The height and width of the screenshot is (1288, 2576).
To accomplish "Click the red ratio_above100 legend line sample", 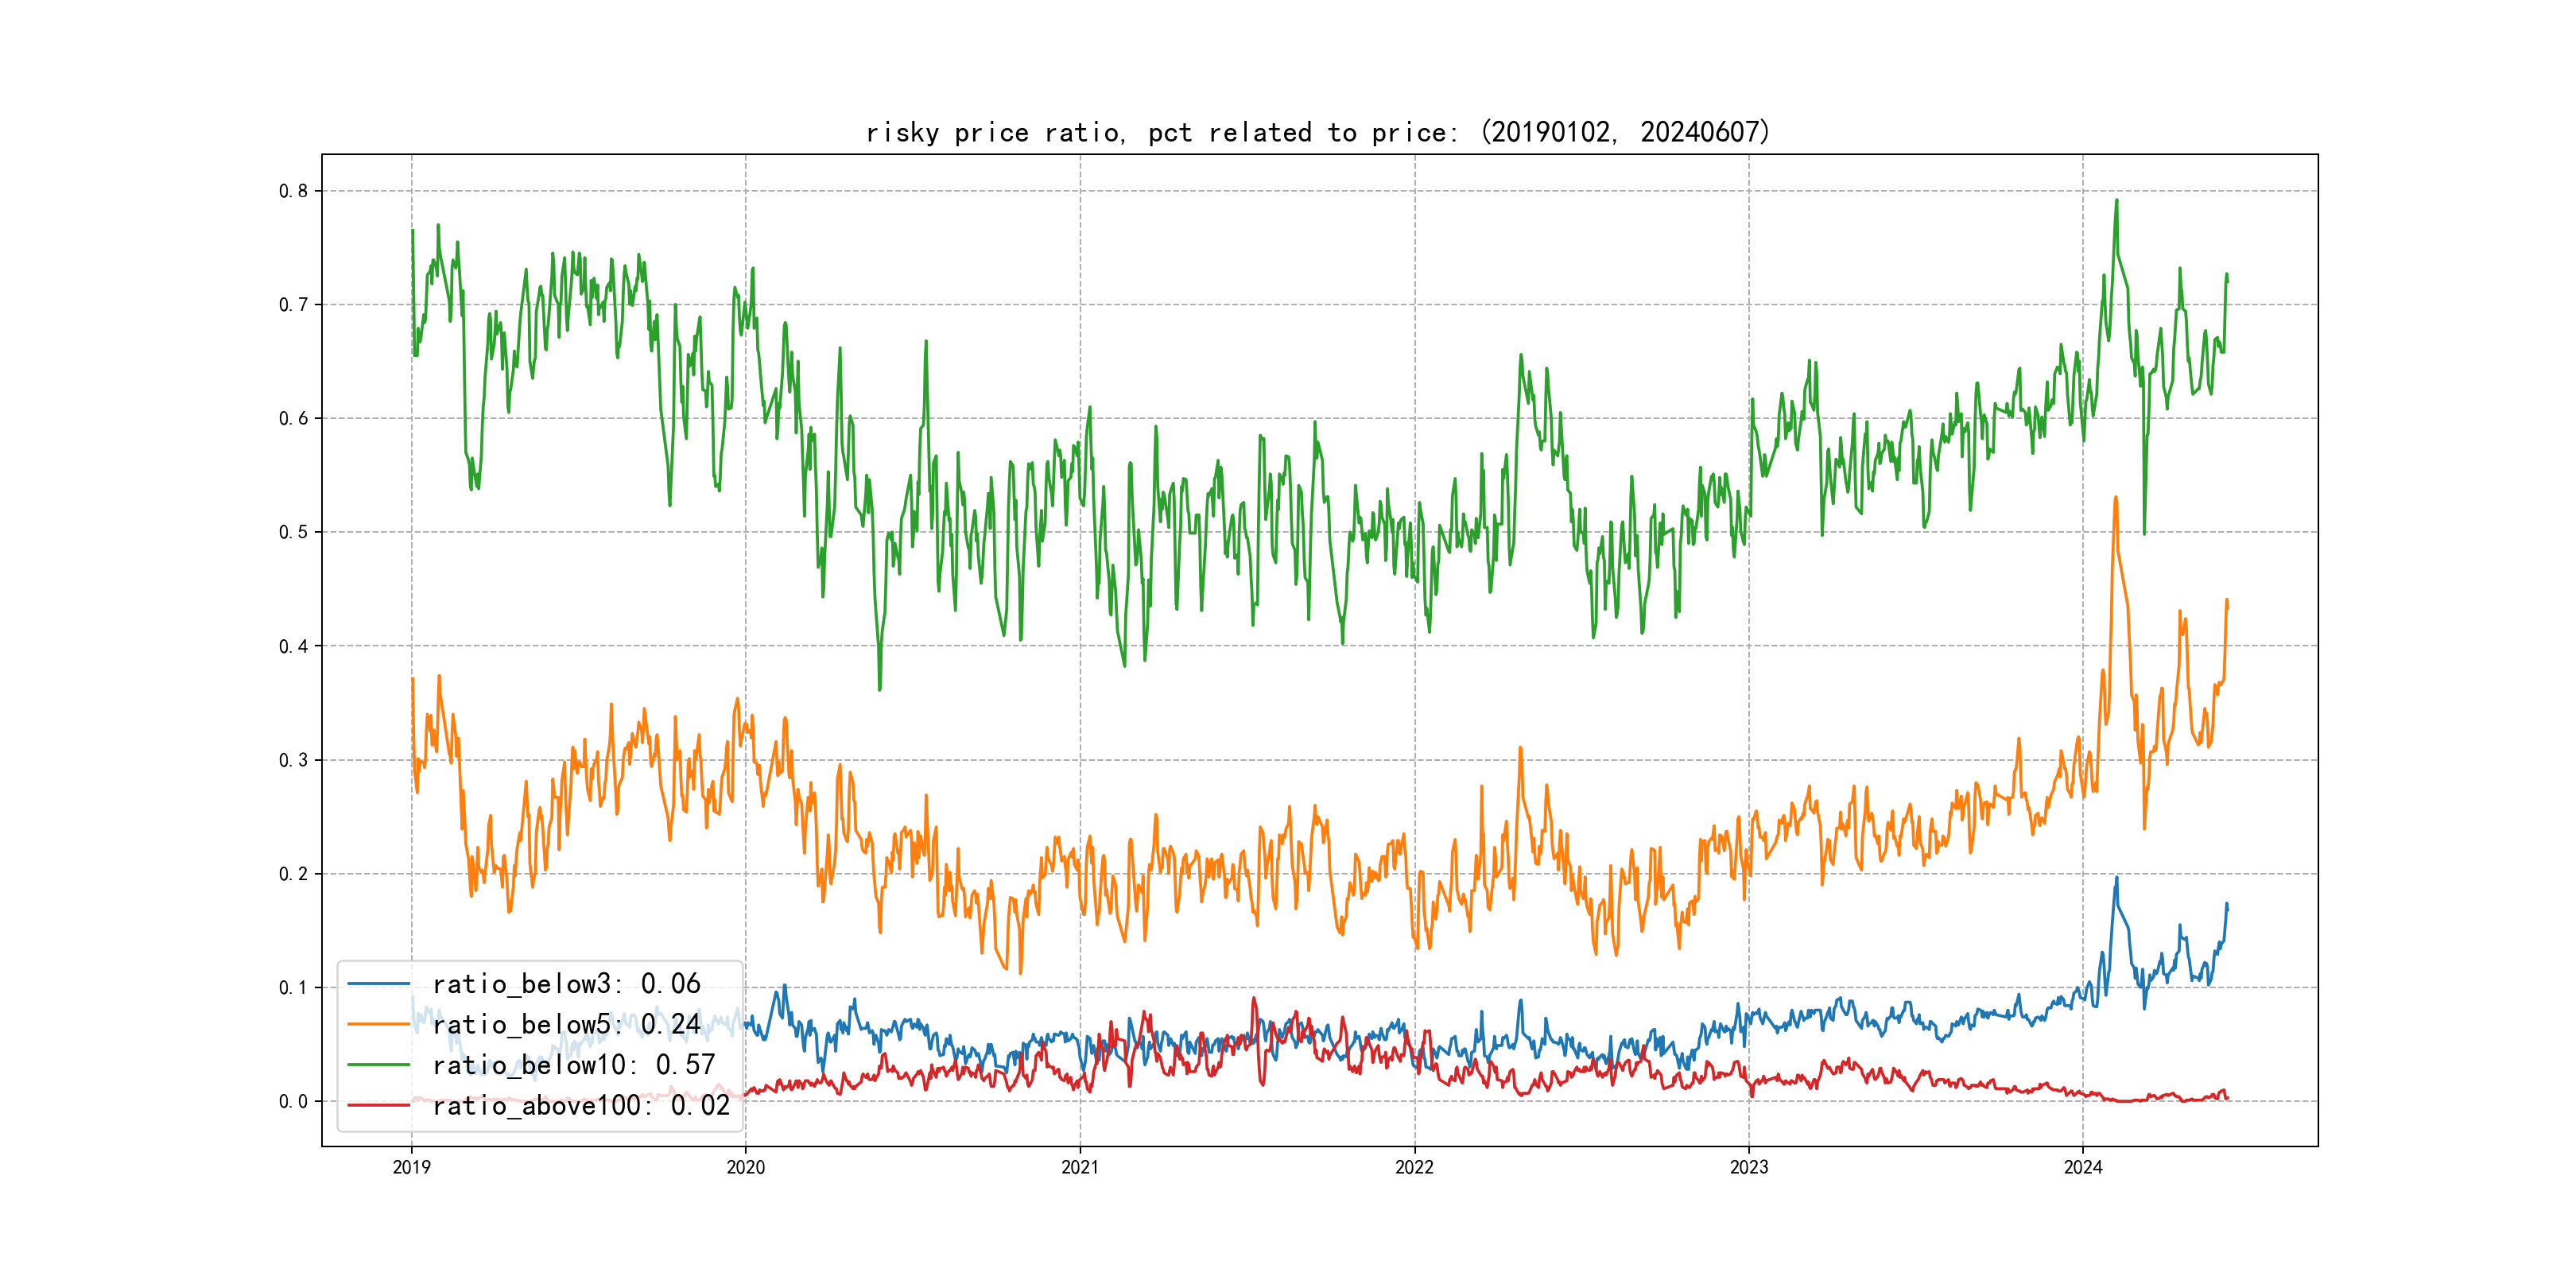I will [378, 1105].
